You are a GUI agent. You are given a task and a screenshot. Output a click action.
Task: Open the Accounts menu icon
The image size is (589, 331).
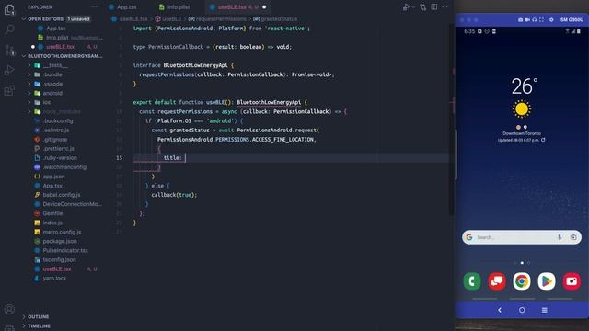pyautogui.click(x=9, y=310)
